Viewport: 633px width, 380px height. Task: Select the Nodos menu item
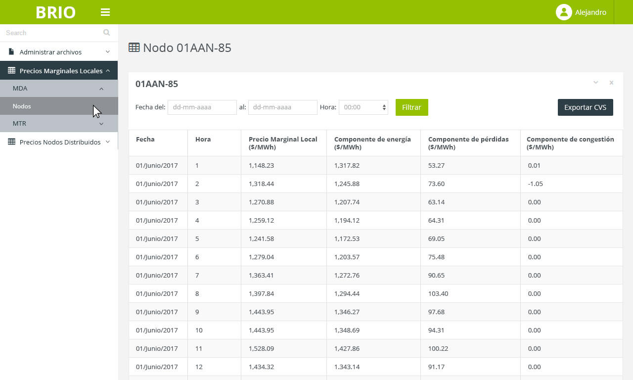(x=22, y=106)
